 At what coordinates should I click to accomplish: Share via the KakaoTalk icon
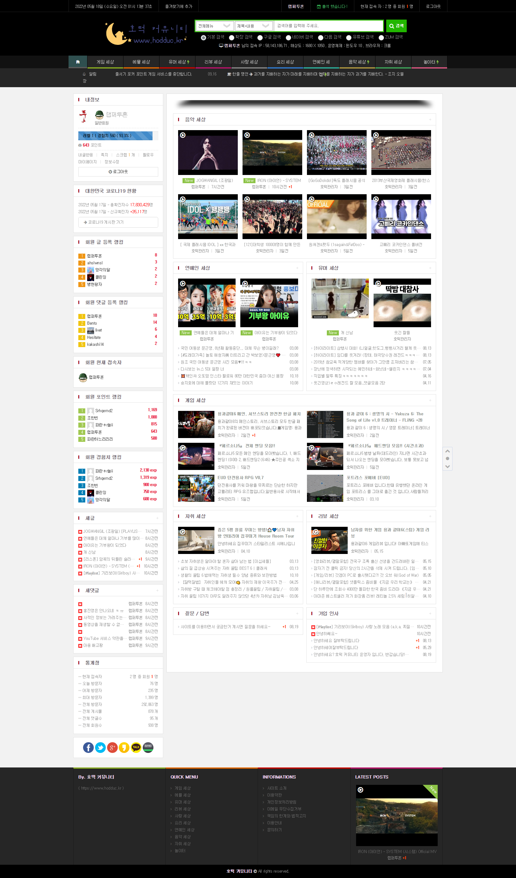point(136,747)
